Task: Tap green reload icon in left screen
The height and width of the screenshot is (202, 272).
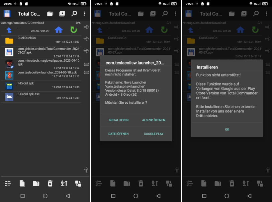Action: click(x=74, y=30)
